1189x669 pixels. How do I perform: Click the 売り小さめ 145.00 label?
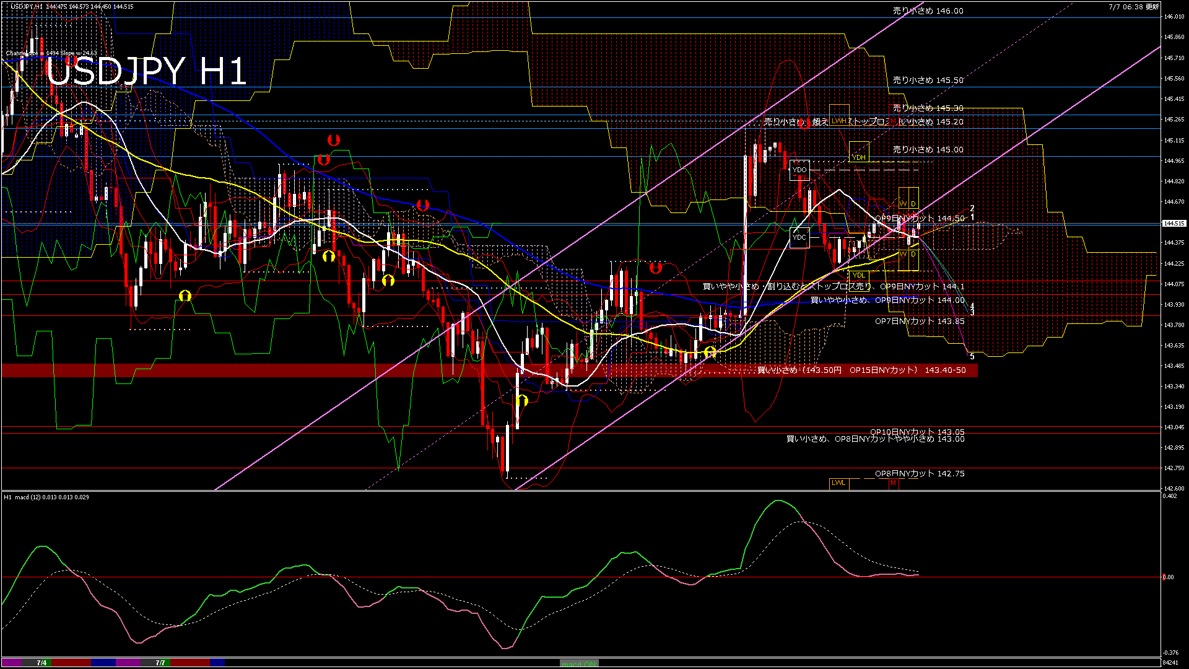click(x=928, y=149)
